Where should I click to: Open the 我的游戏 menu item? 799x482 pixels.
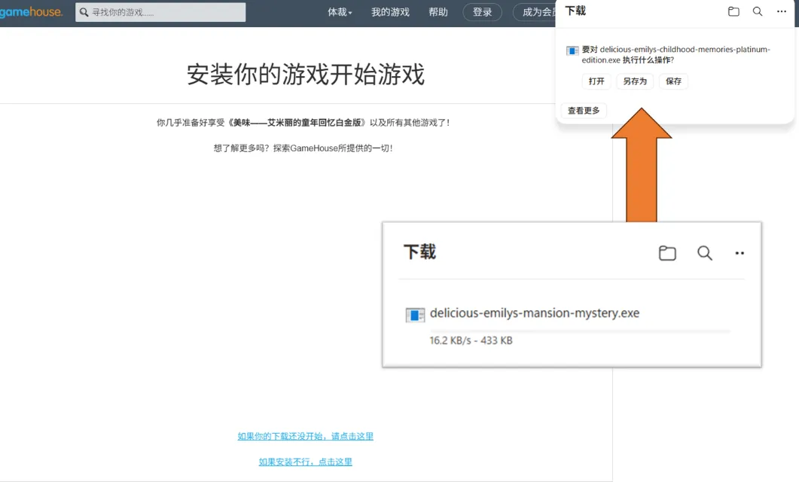pyautogui.click(x=390, y=12)
